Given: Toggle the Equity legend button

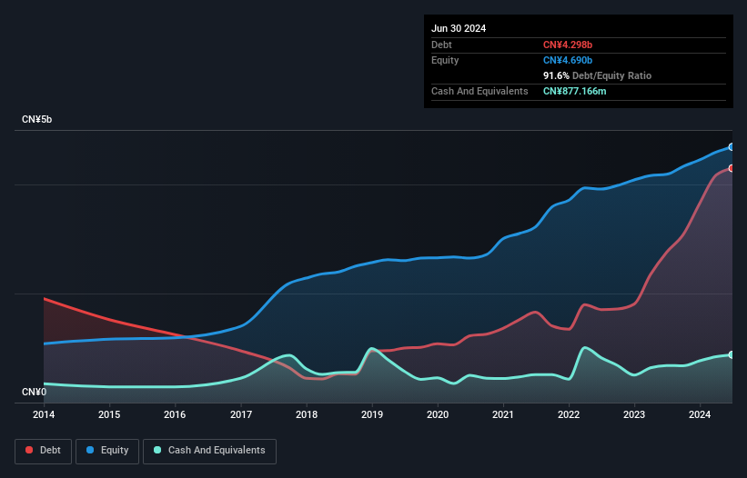Looking at the screenshot, I should [107, 451].
